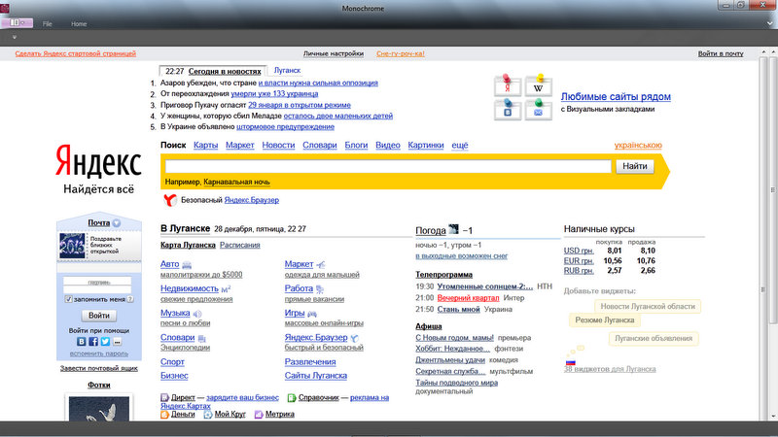Click the speaker icon beside Музыка
Viewport: 778px width, 437px height.
[x=197, y=314]
